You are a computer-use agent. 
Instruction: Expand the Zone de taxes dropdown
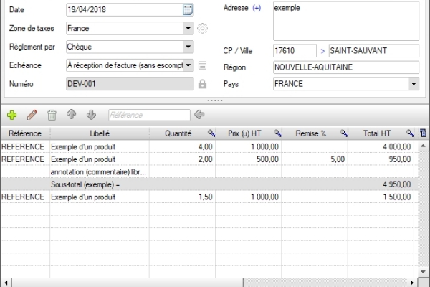(x=188, y=29)
